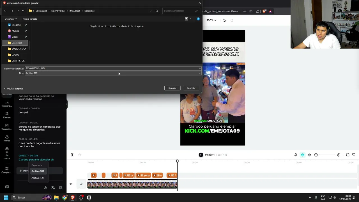Go back in the save dialog
The width and height of the screenshot is (359, 202).
click(5, 11)
